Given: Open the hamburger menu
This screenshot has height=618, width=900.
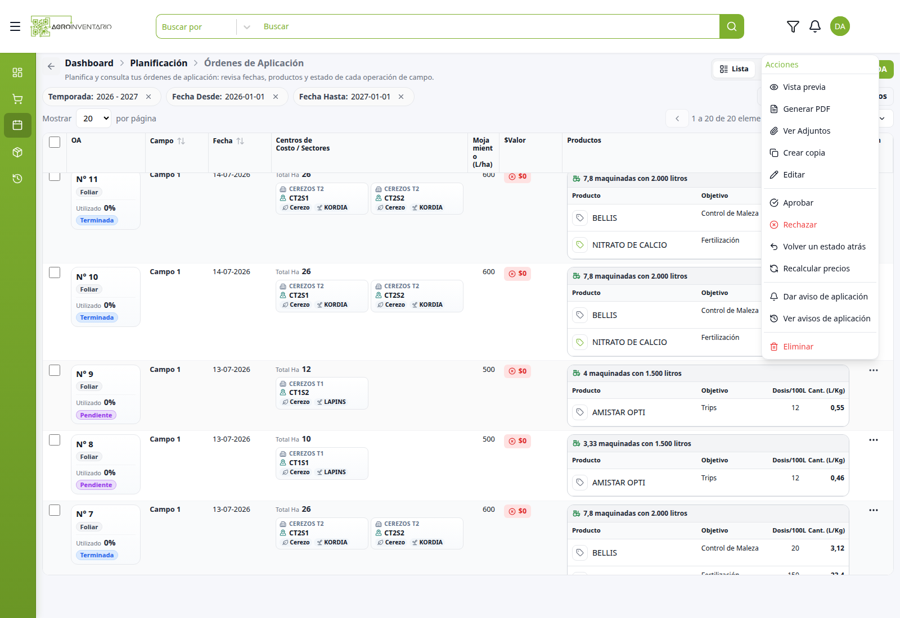Looking at the screenshot, I should pos(15,26).
